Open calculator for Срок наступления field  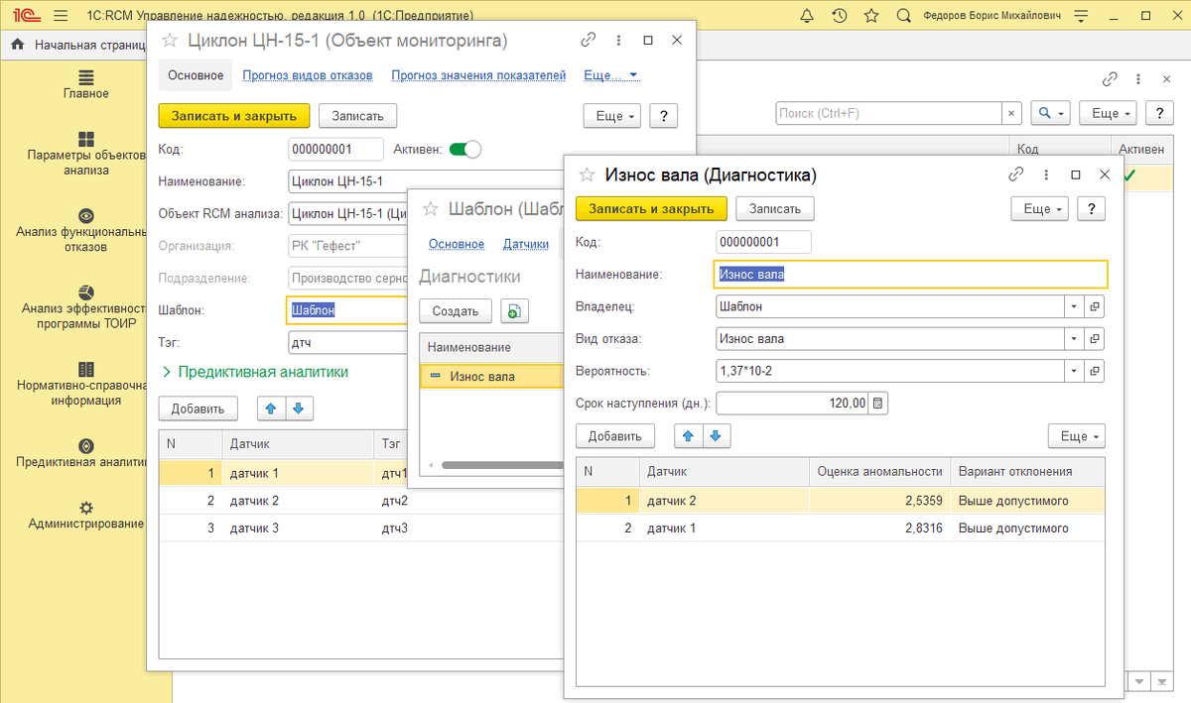879,404
